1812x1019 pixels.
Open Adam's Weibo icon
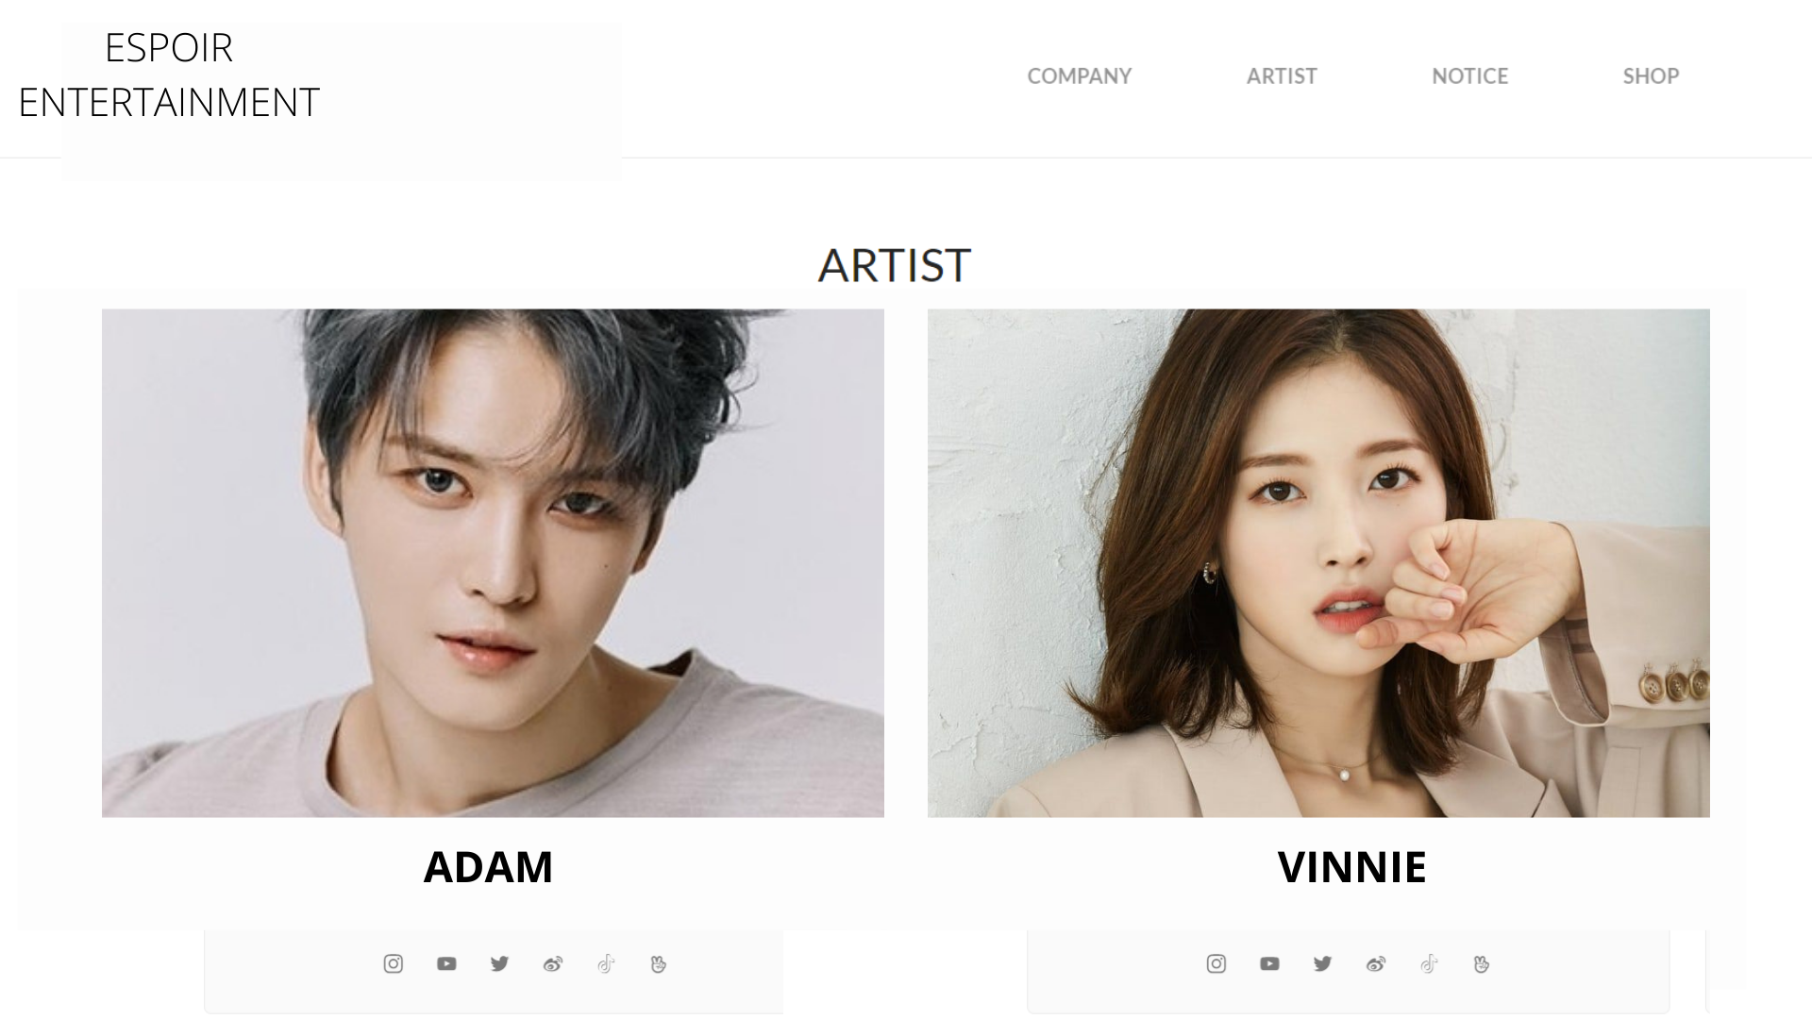coord(553,963)
